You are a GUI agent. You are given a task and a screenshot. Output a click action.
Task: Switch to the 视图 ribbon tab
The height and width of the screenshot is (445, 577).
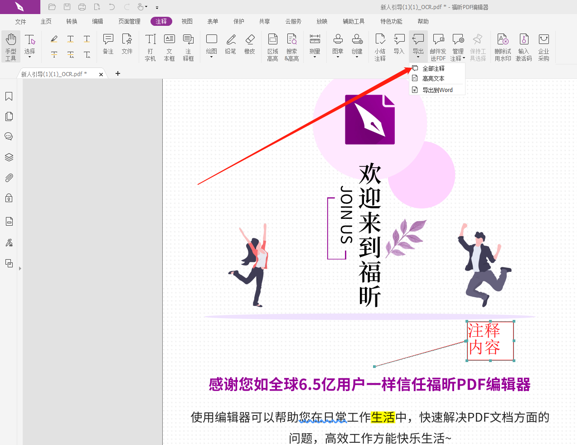[186, 21]
